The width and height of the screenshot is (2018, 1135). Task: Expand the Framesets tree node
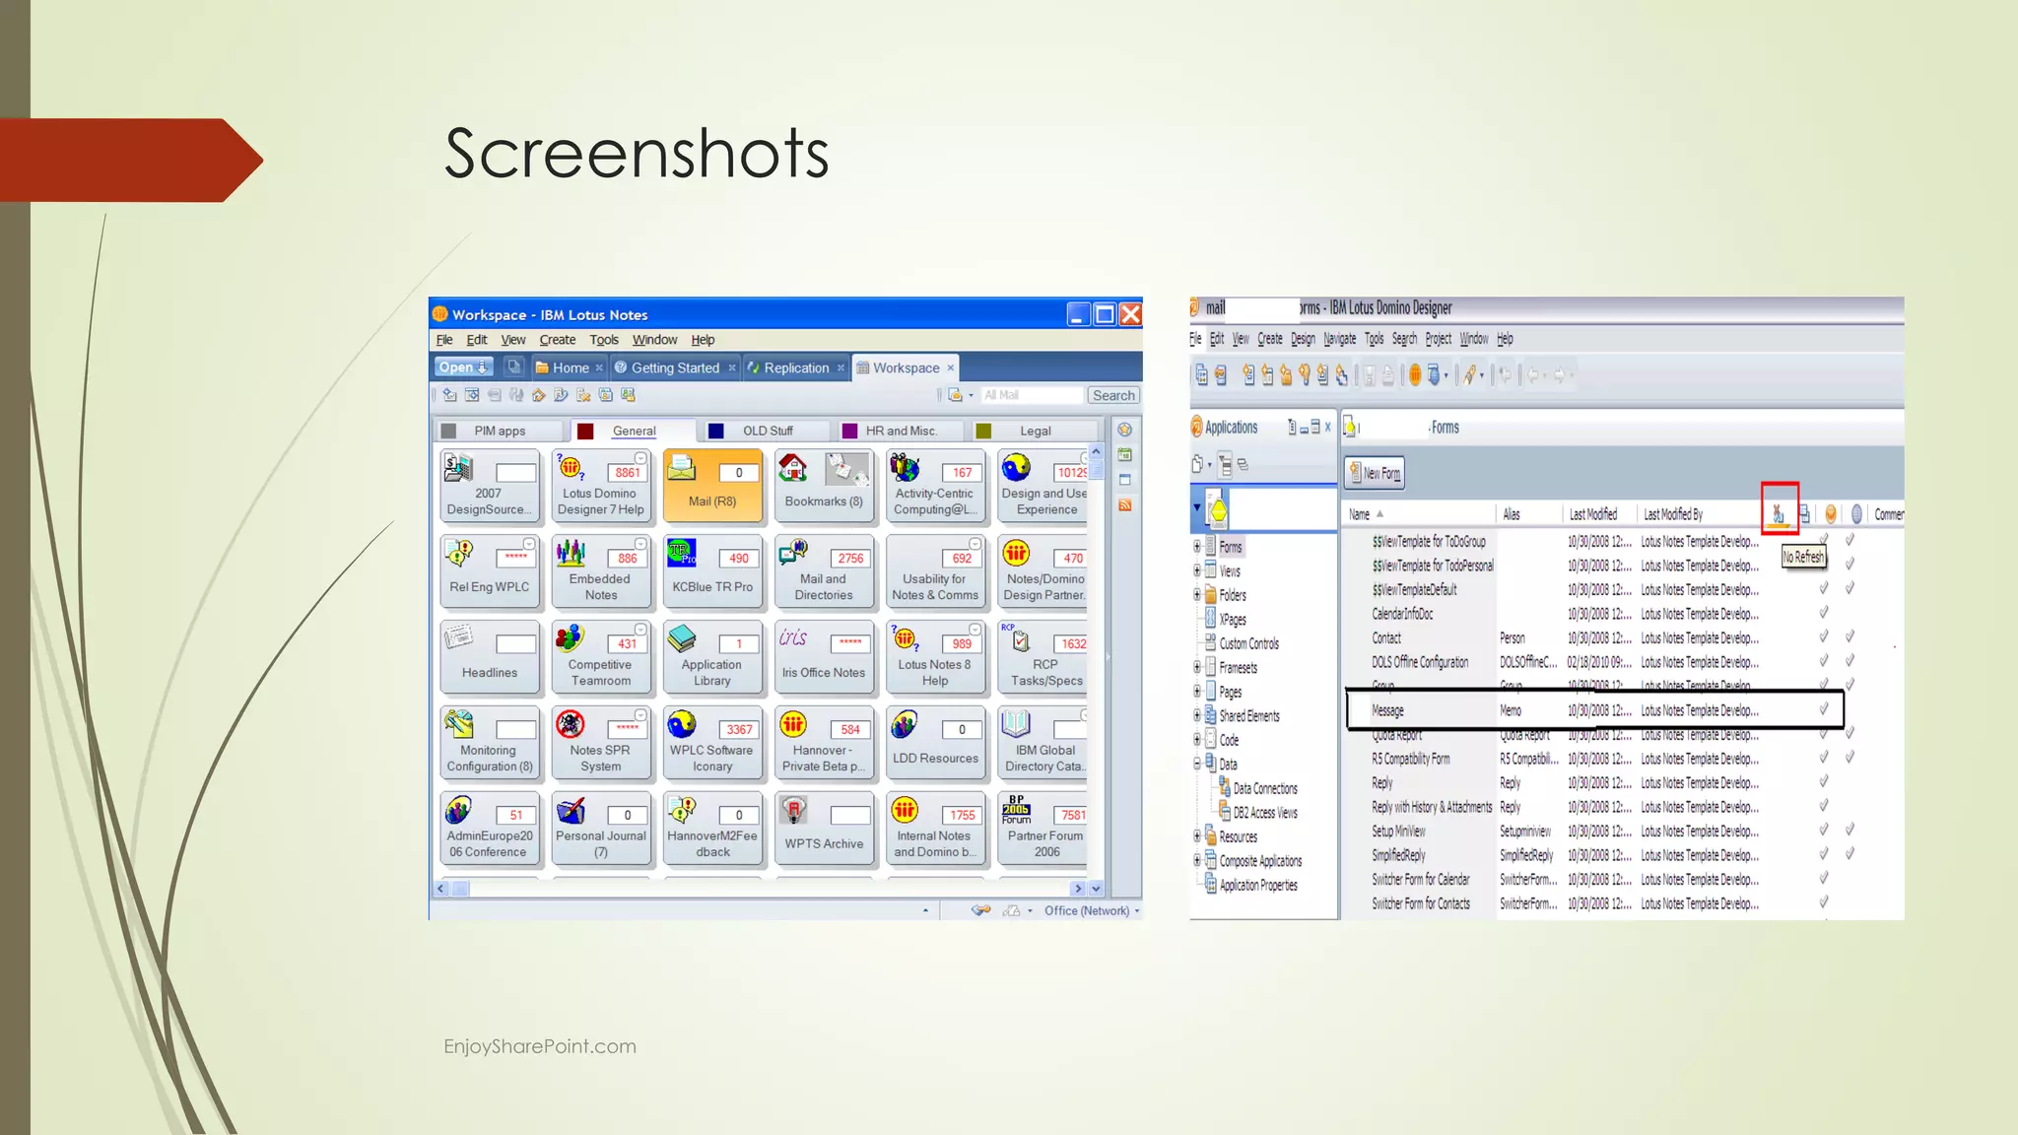[x=1197, y=667]
